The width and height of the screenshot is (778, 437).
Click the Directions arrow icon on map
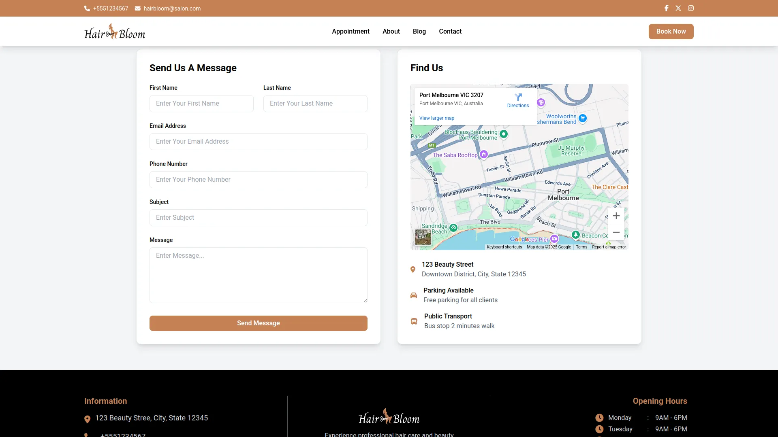[x=518, y=98]
